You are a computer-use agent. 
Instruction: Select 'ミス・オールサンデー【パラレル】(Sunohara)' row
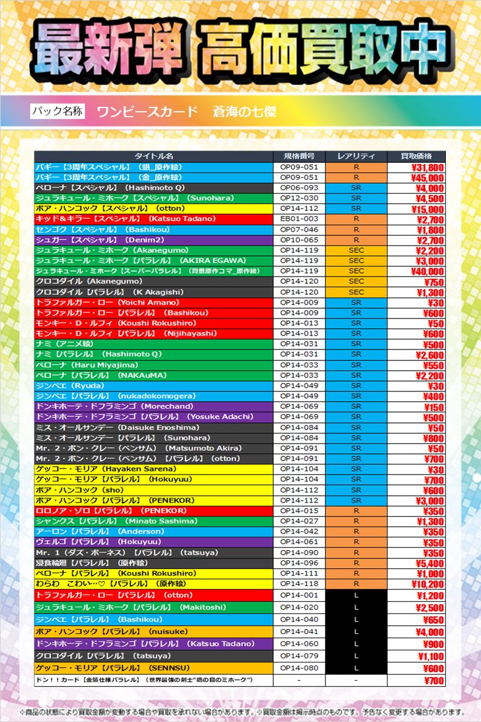pos(240,438)
